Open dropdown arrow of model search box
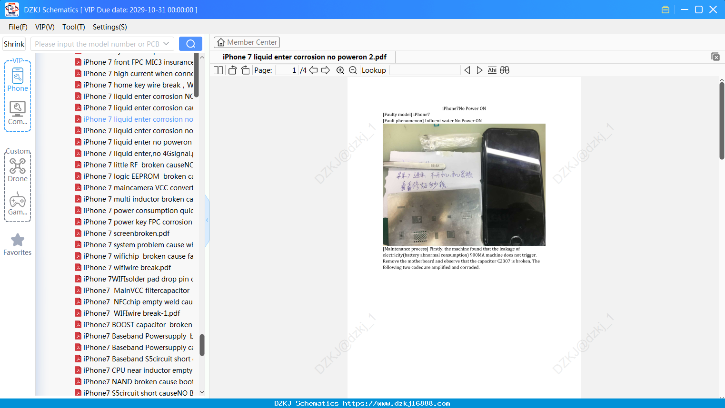This screenshot has width=725, height=408. pos(166,44)
